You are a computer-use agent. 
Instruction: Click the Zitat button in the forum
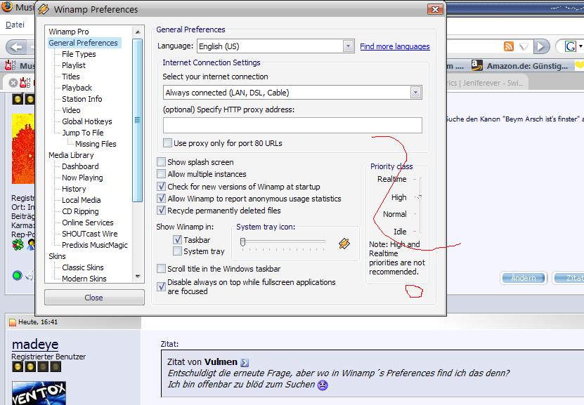[569, 278]
